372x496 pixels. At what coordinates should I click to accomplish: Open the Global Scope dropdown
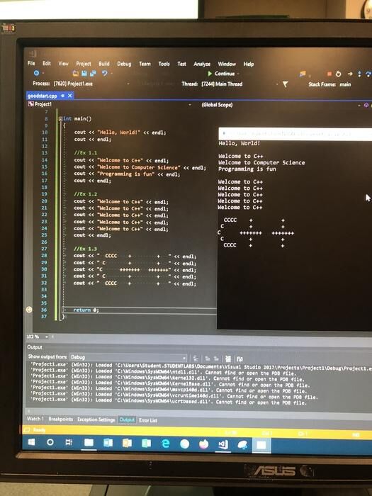281,105
